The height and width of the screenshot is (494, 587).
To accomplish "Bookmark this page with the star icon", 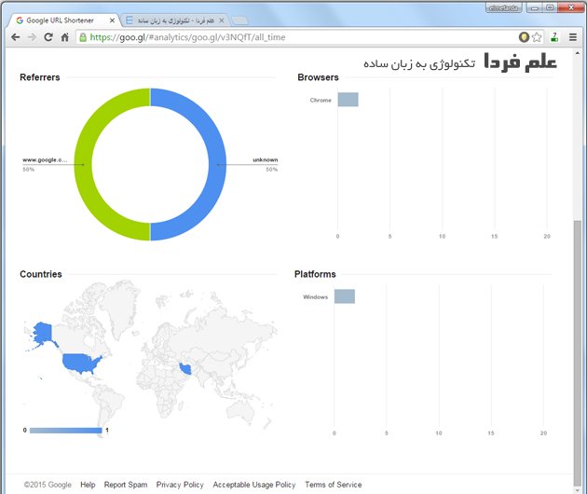I will [537, 37].
